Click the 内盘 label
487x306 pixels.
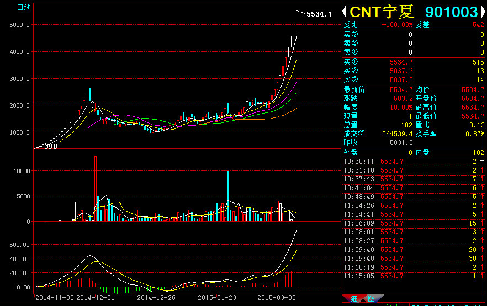tap(422, 153)
